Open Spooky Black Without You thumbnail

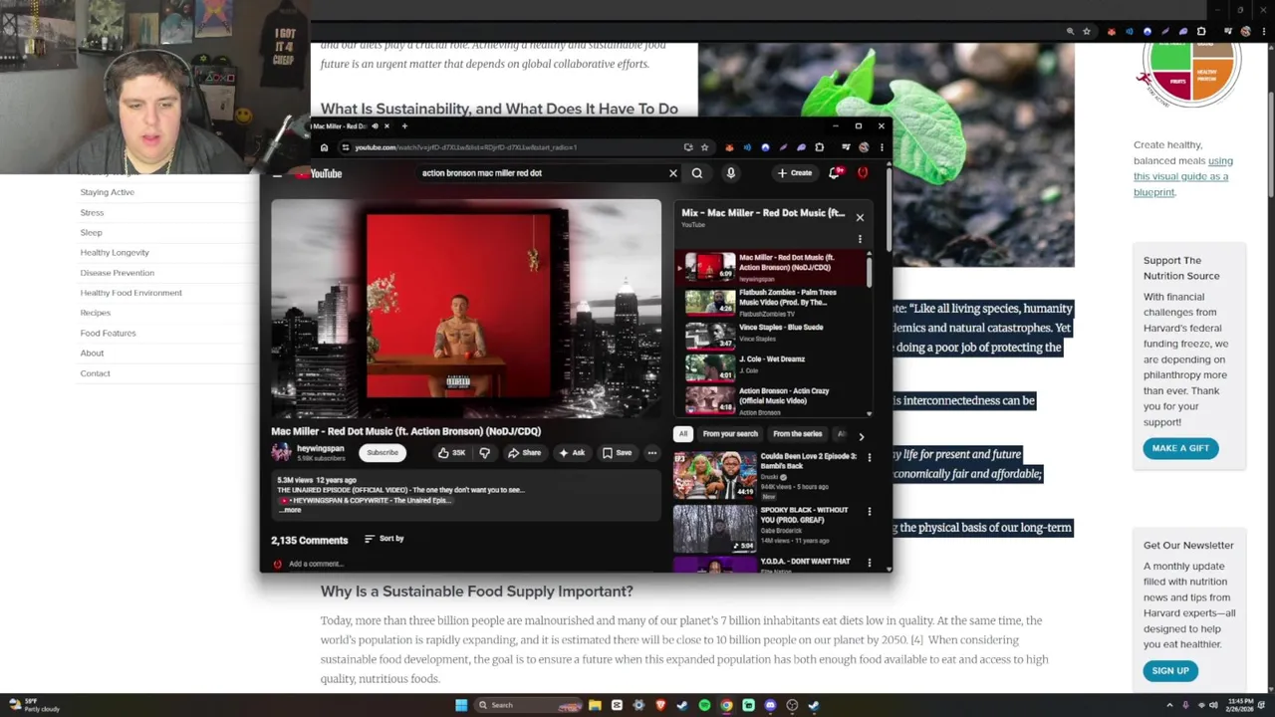[714, 529]
